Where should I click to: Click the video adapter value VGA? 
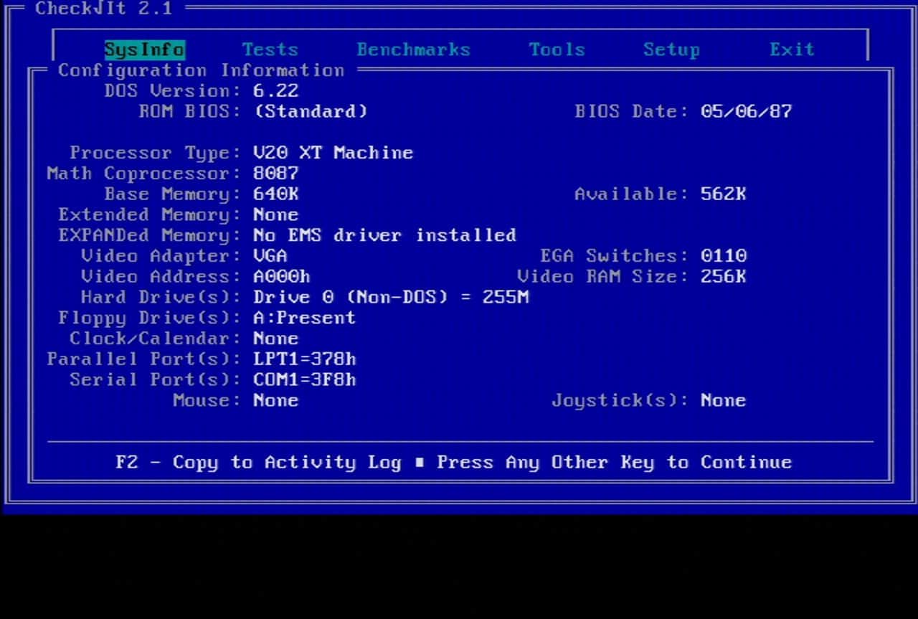270,256
